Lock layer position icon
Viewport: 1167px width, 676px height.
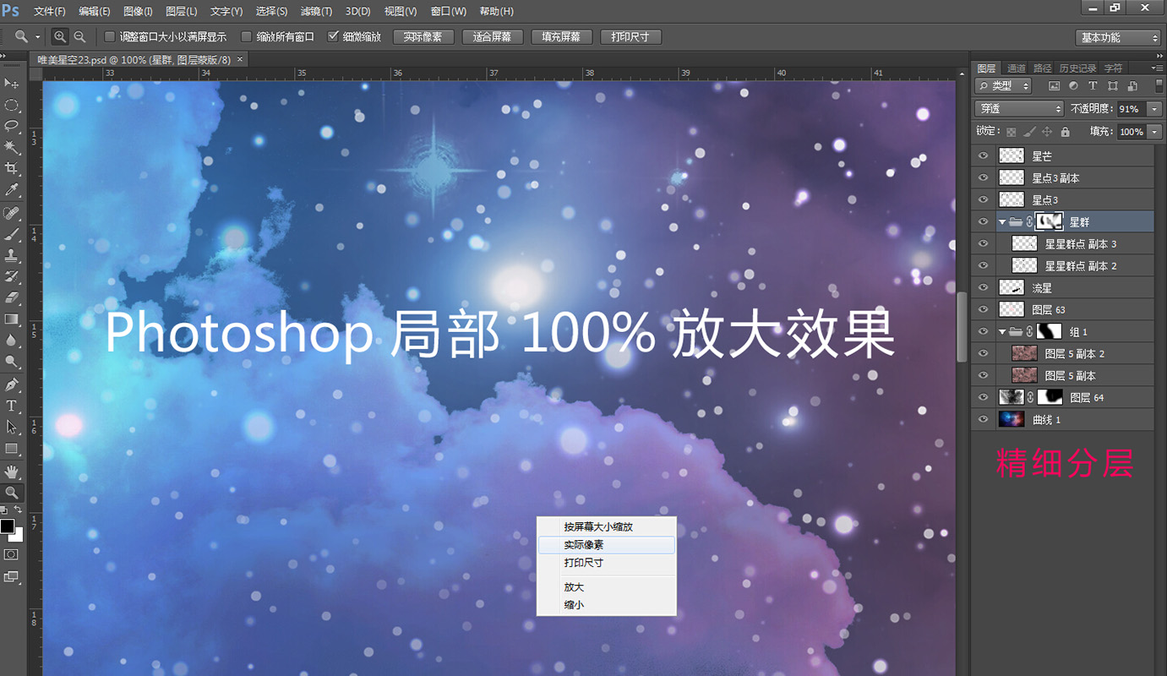point(1047,132)
